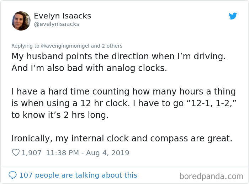249x184 pixels.
Task: Click the speech bubble conversation icon
Action: coord(12,175)
